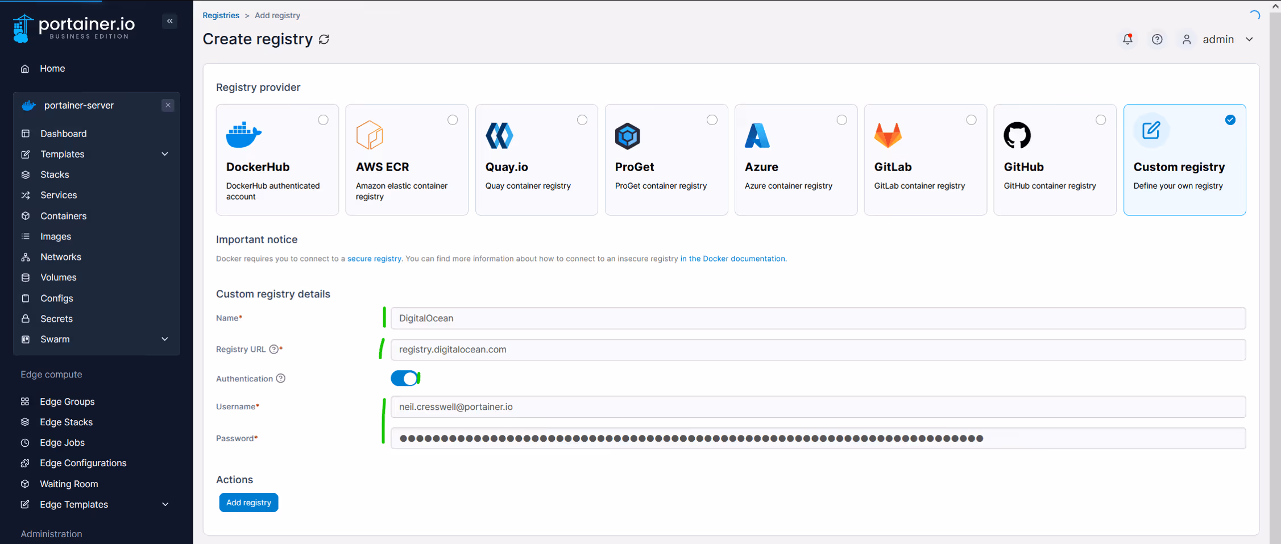Click the Username input field

click(818, 407)
